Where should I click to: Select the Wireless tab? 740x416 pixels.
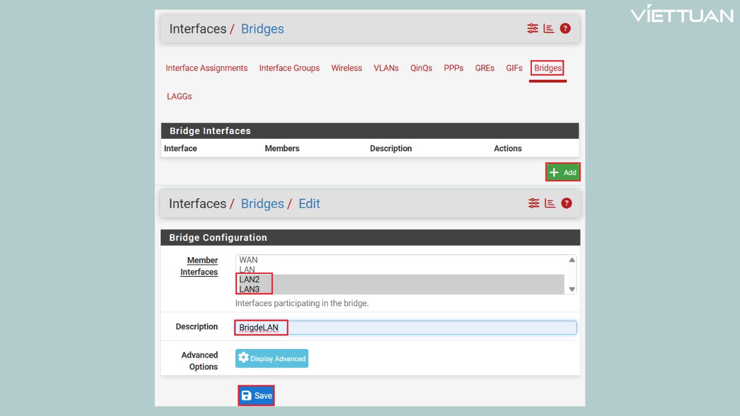pos(346,68)
